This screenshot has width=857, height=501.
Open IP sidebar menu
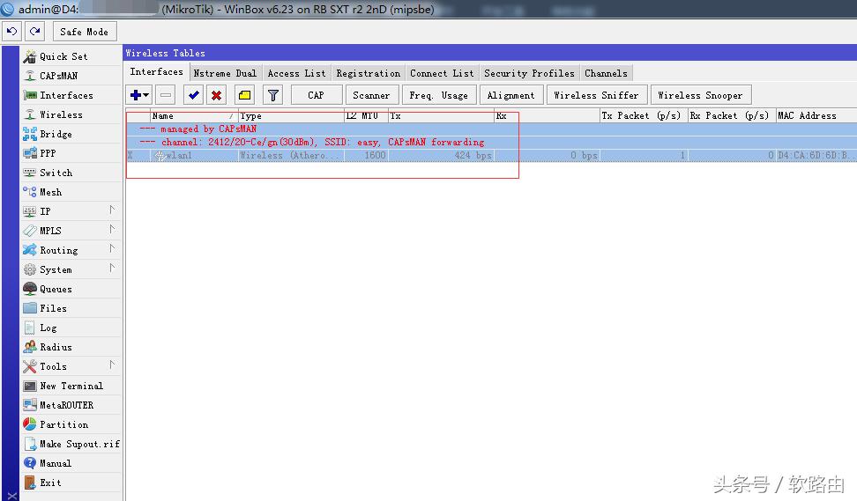(x=71, y=211)
